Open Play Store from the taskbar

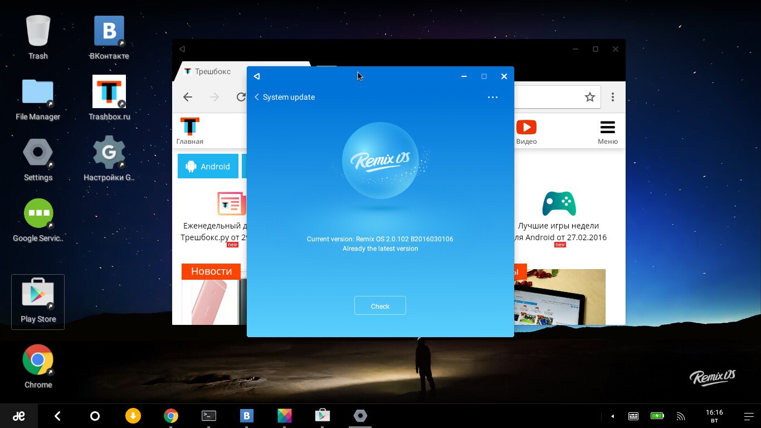pos(323,416)
